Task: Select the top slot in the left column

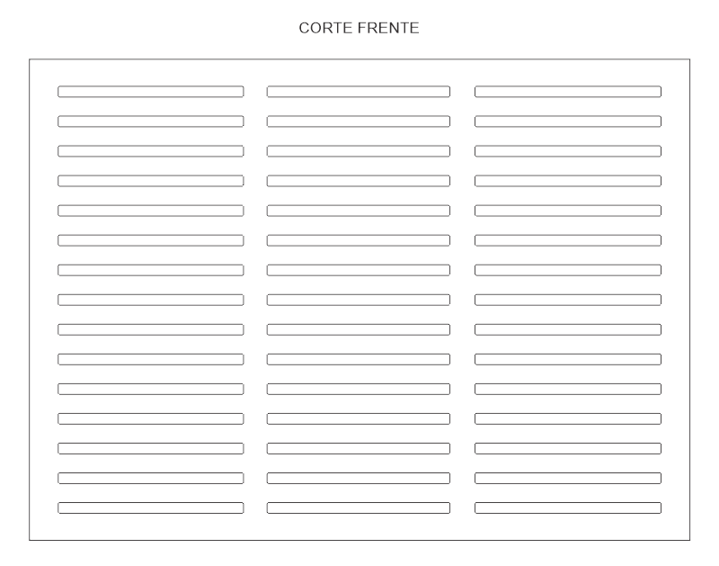Action: click(150, 91)
